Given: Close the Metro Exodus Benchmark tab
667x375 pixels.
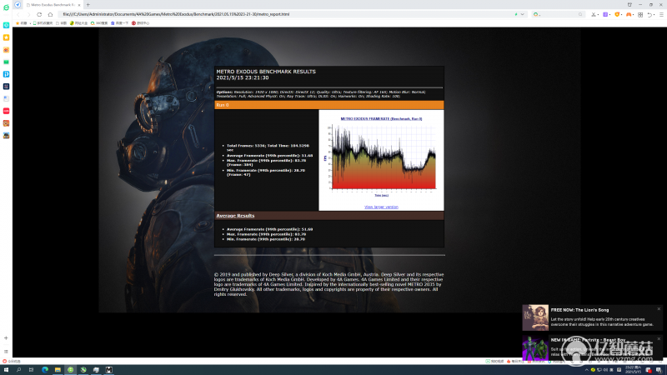Looking at the screenshot, I should (79, 5).
